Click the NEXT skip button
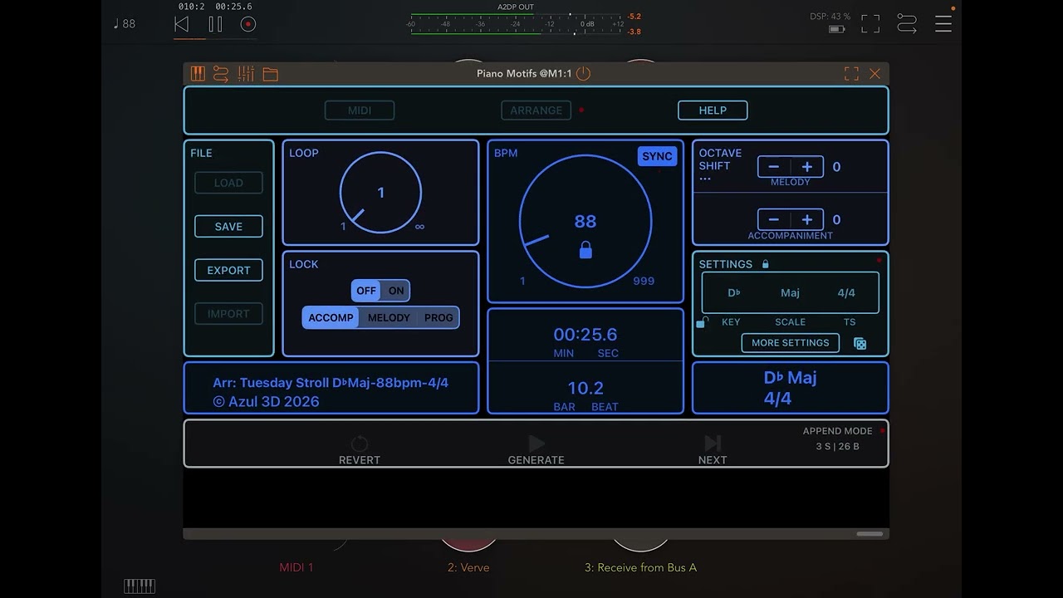This screenshot has height=598, width=1063. (x=713, y=451)
